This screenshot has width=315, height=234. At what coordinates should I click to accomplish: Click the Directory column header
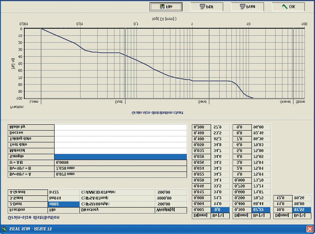[x=117, y=210]
